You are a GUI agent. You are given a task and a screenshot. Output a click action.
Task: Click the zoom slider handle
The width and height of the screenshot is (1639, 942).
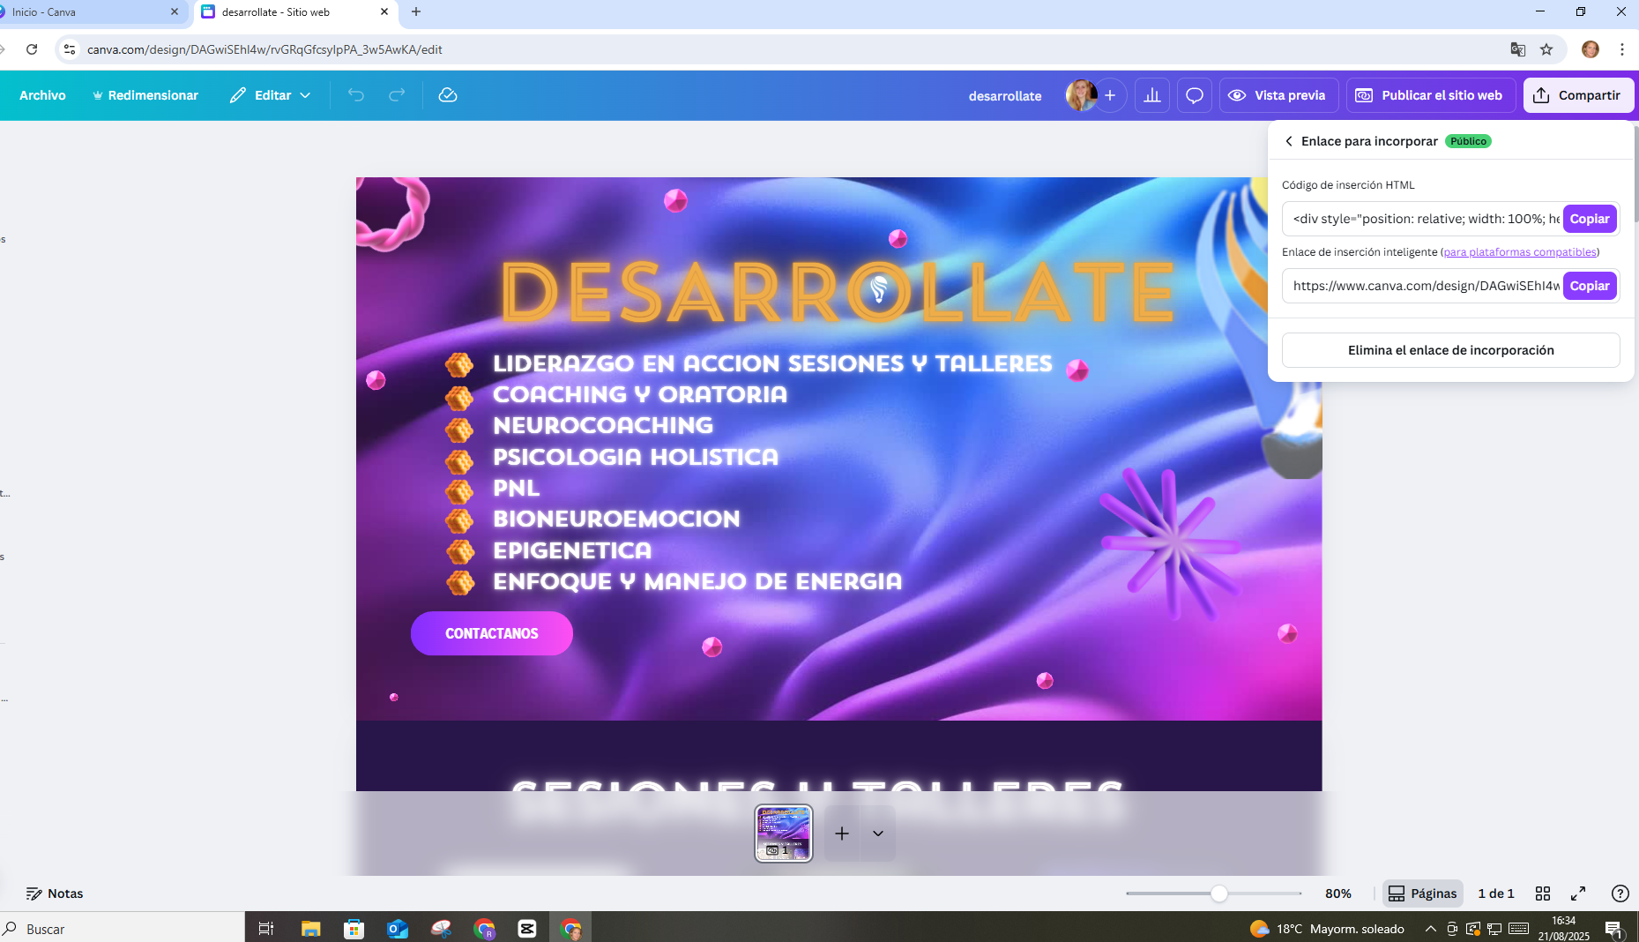1219,893
